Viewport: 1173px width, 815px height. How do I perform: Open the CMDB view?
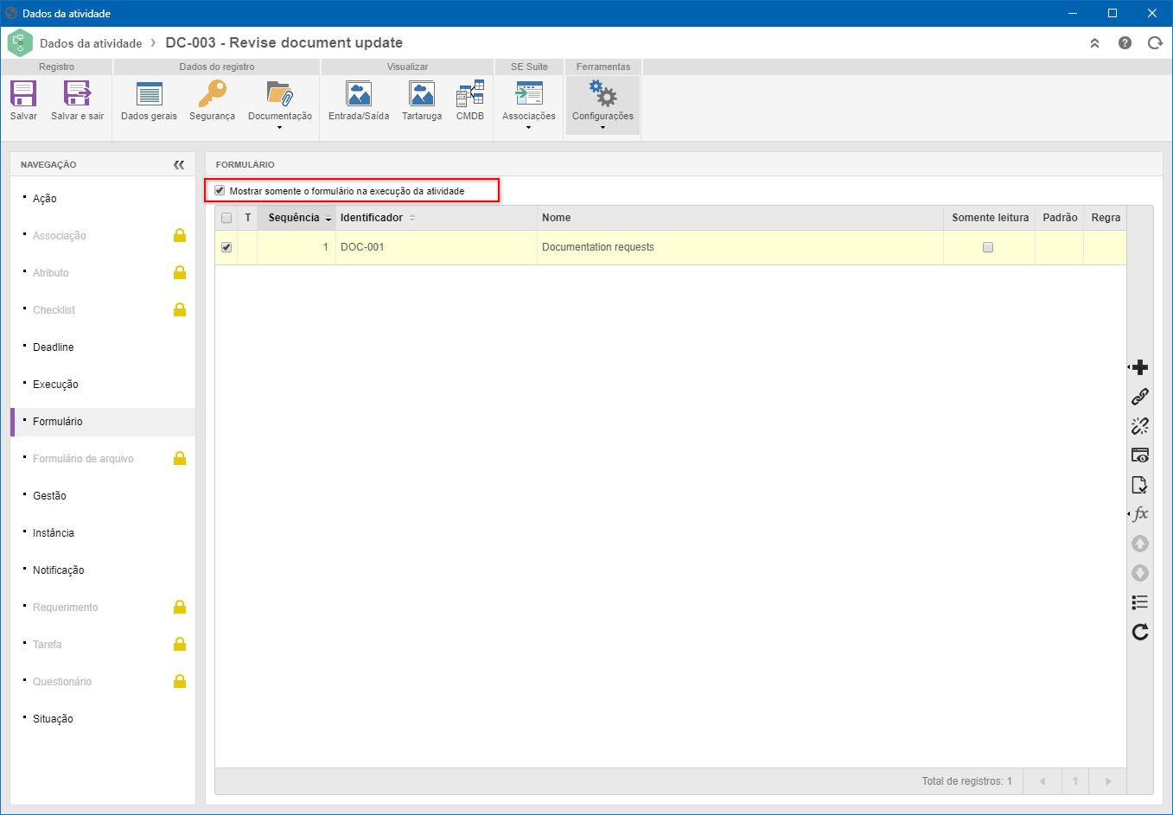point(470,93)
